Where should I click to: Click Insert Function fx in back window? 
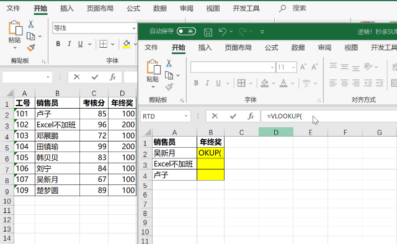click(x=113, y=77)
